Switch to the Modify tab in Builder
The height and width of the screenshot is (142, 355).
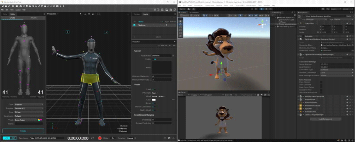coord(34,18)
